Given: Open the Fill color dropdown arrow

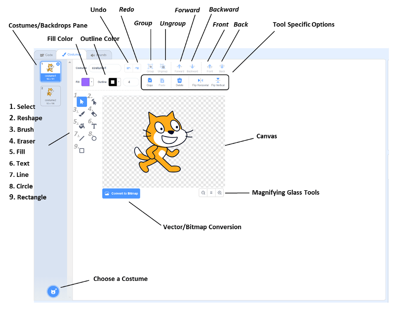Looking at the screenshot, I should 92,82.
